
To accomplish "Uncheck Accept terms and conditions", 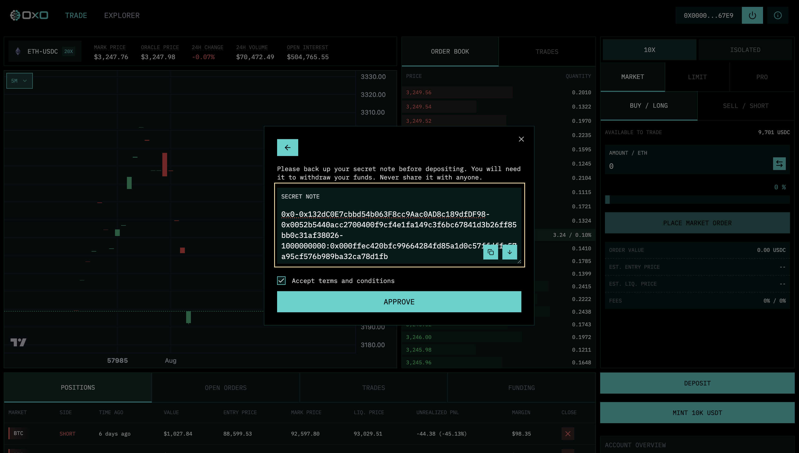I will point(281,281).
